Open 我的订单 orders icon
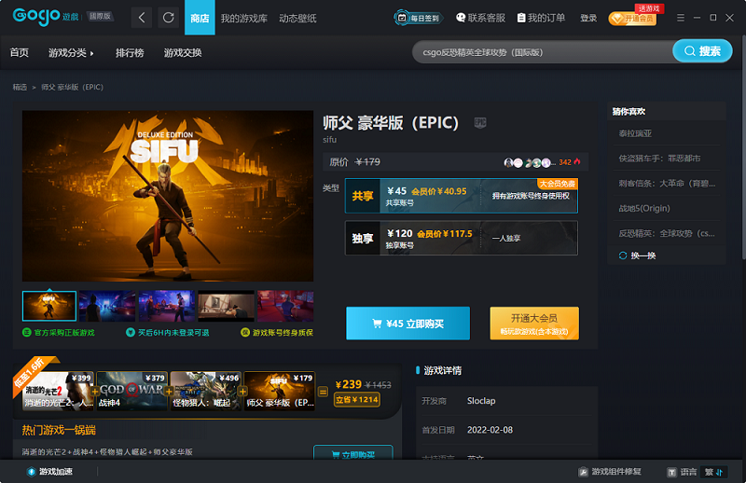746x483 pixels. (541, 18)
